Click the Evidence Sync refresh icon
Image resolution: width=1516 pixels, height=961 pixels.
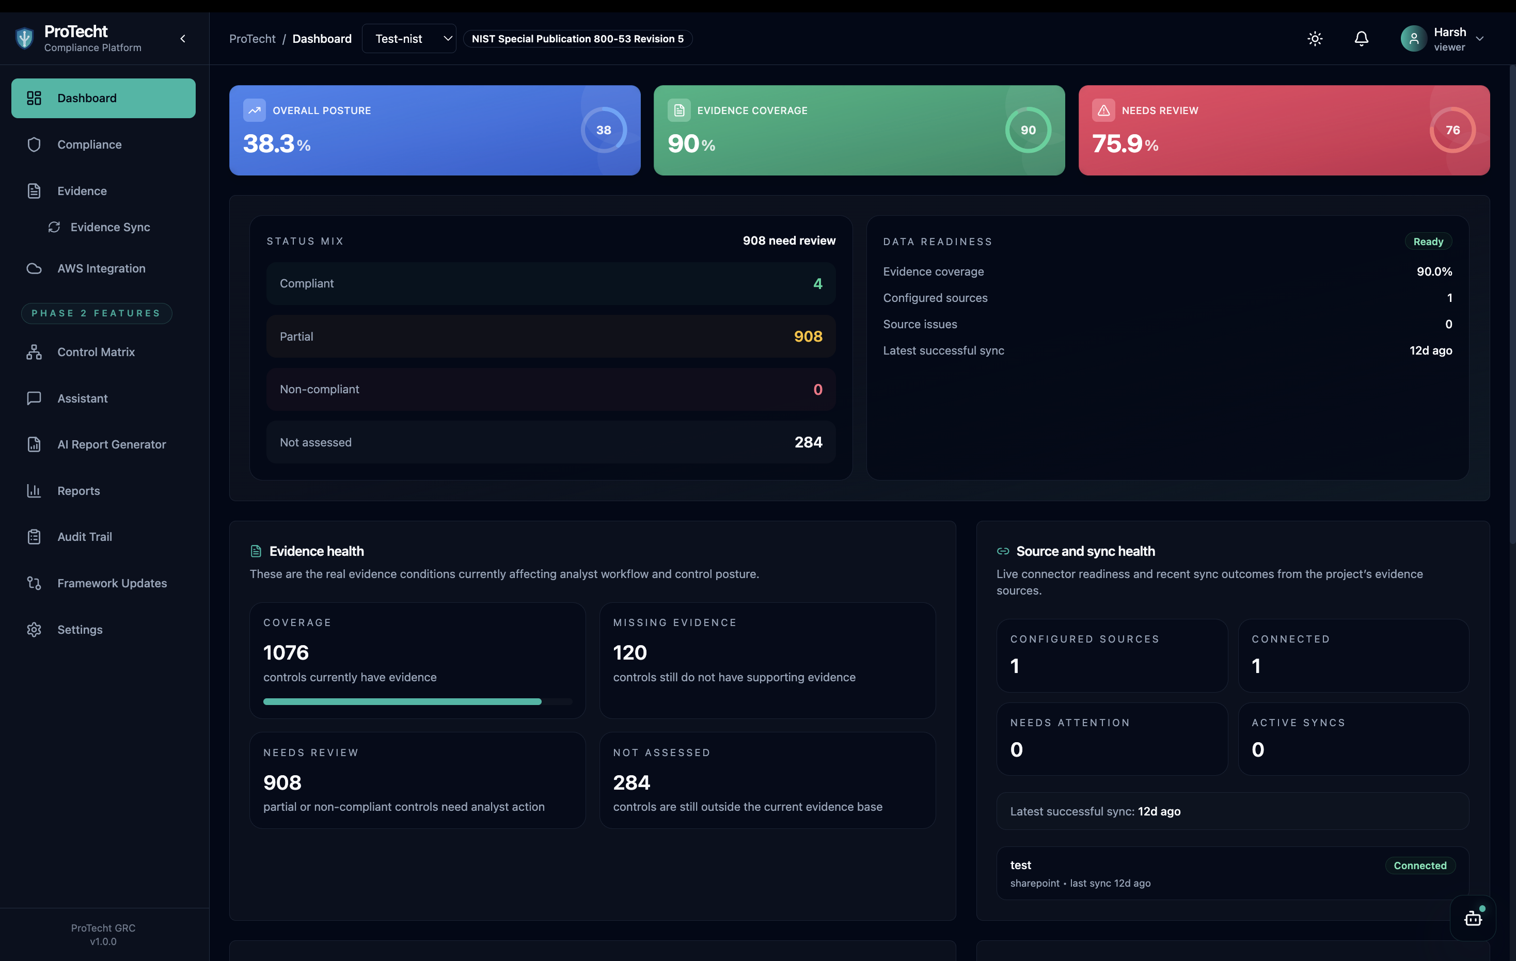[x=54, y=227]
